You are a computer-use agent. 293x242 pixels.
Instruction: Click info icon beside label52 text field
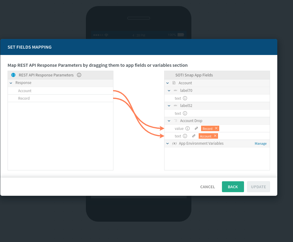tap(185, 113)
